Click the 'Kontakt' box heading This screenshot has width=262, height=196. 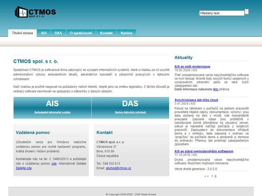[x=104, y=133]
